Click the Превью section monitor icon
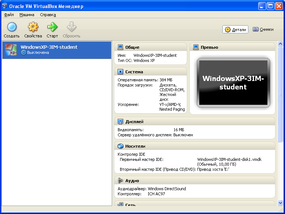 coord(196,47)
